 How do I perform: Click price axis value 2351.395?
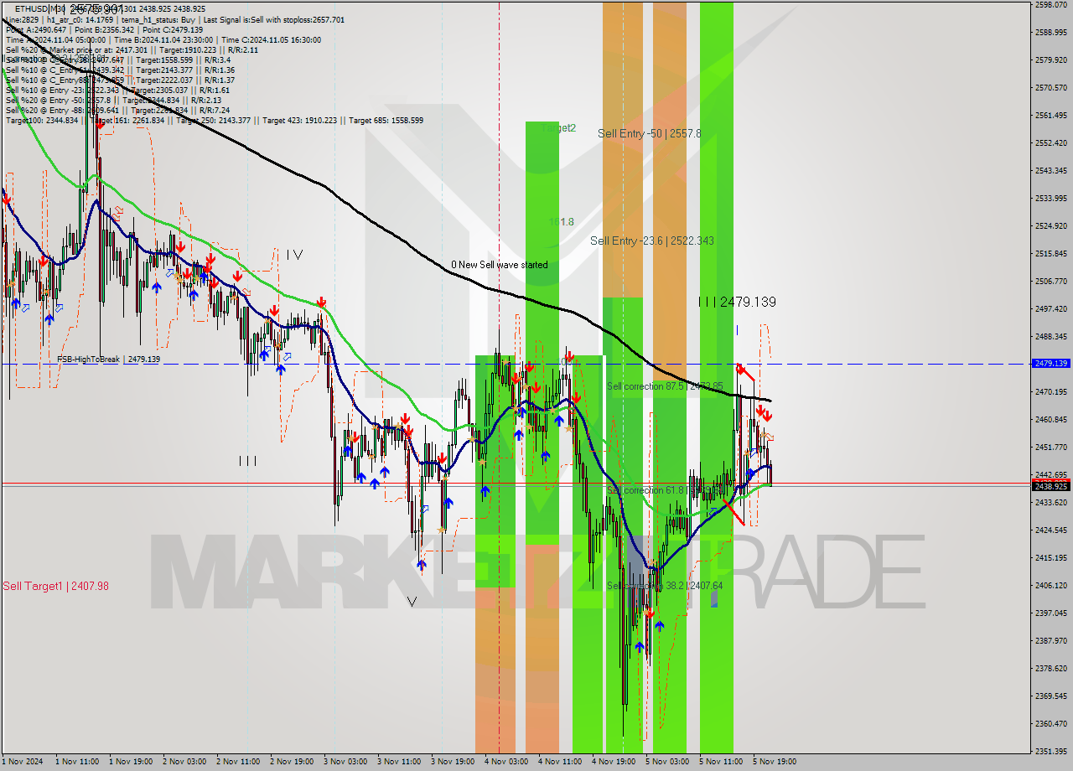tap(1051, 751)
